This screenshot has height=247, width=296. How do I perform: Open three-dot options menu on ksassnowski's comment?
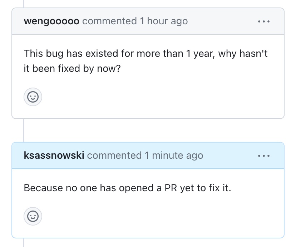pos(264,156)
